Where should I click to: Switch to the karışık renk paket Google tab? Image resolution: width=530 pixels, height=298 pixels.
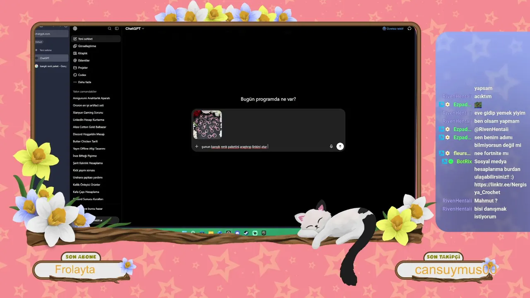pos(51,66)
